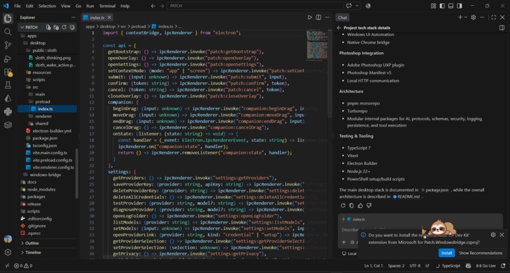Open the Selection menu
The width and height of the screenshot is (510, 273).
(47, 6)
